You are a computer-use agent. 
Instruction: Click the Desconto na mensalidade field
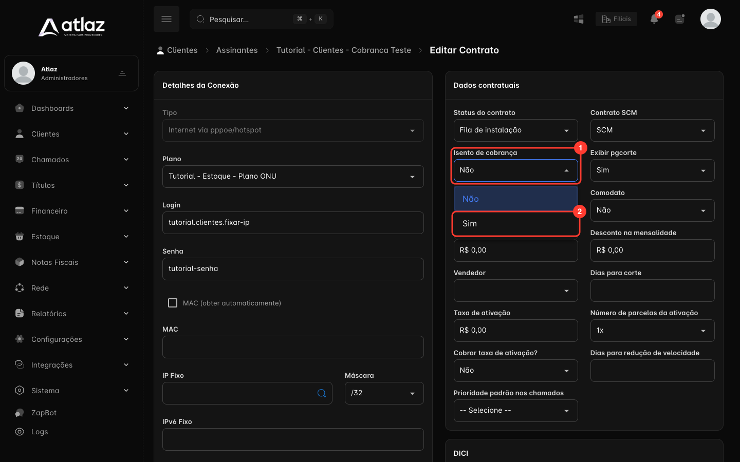[652, 251]
